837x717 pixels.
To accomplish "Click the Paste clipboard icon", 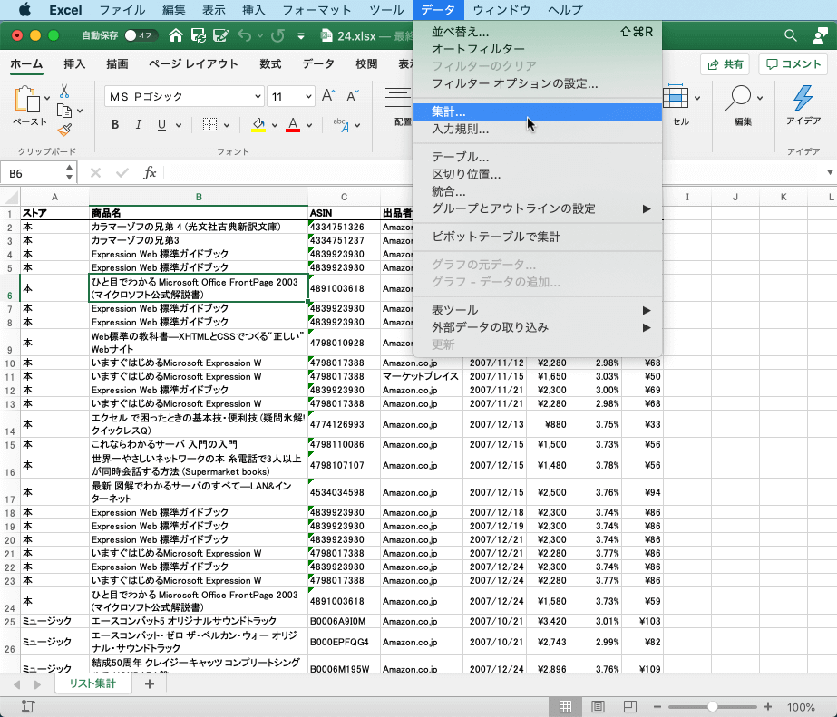I will pyautogui.click(x=27, y=99).
